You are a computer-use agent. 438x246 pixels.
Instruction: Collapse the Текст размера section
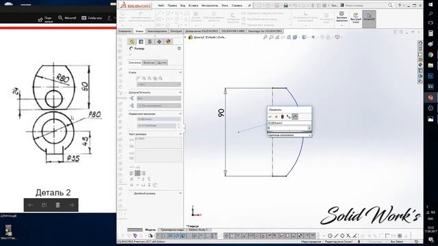coord(180,134)
